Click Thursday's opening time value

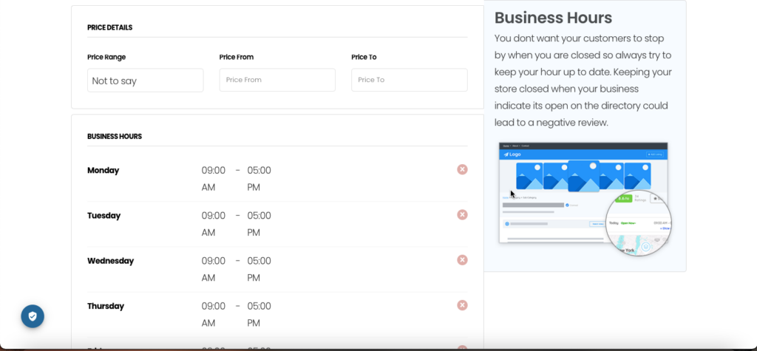(214, 314)
